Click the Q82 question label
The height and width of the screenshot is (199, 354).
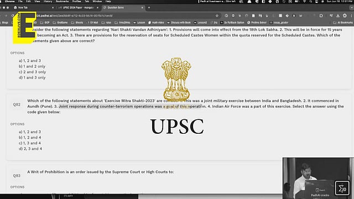coord(17,104)
